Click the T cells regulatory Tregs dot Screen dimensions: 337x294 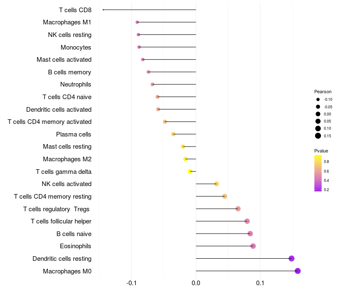point(238,209)
